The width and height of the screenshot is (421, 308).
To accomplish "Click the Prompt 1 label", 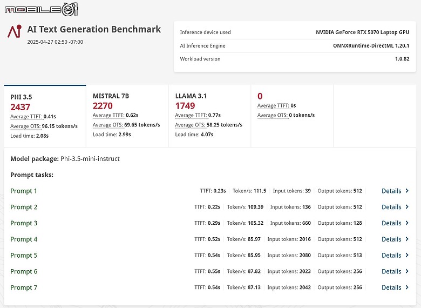I will coord(24,191).
